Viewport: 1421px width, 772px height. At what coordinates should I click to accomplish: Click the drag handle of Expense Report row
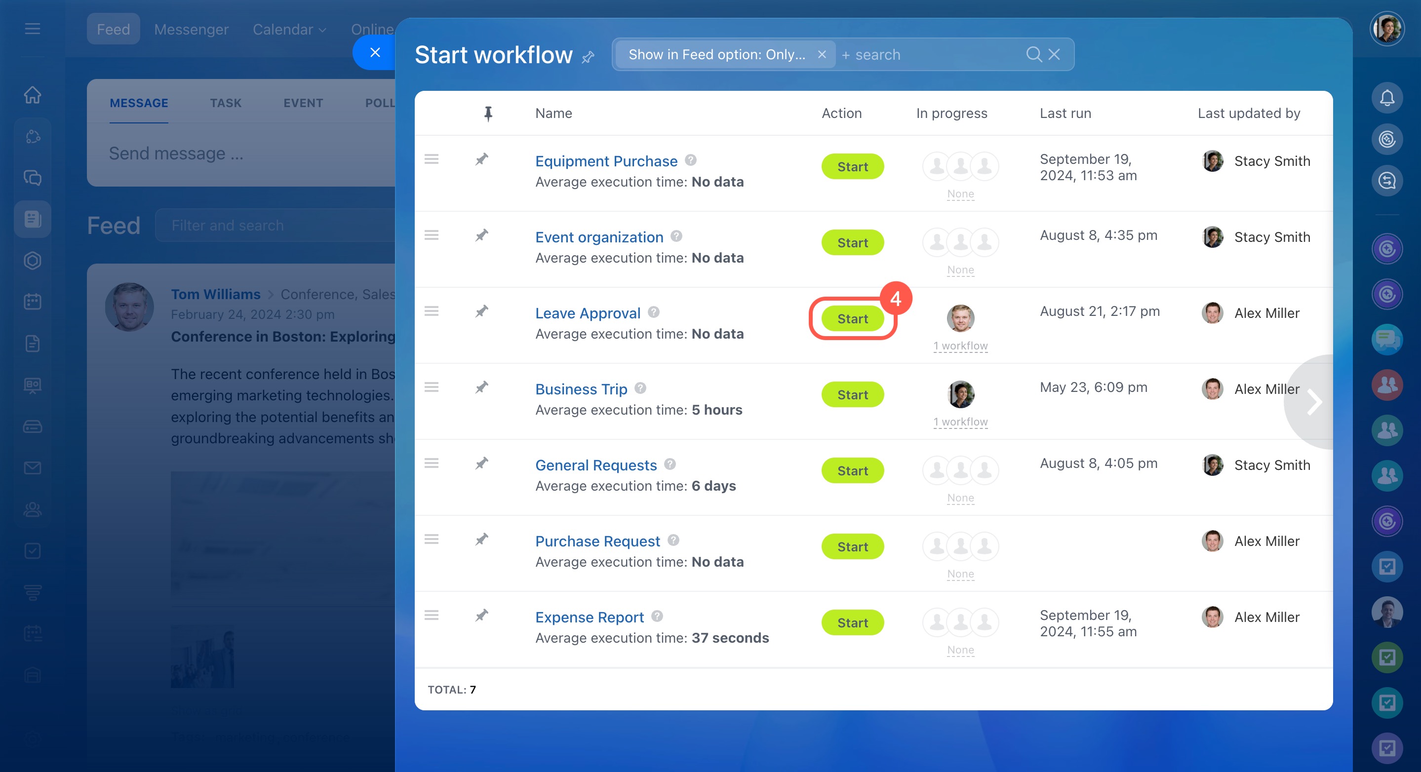tap(432, 615)
